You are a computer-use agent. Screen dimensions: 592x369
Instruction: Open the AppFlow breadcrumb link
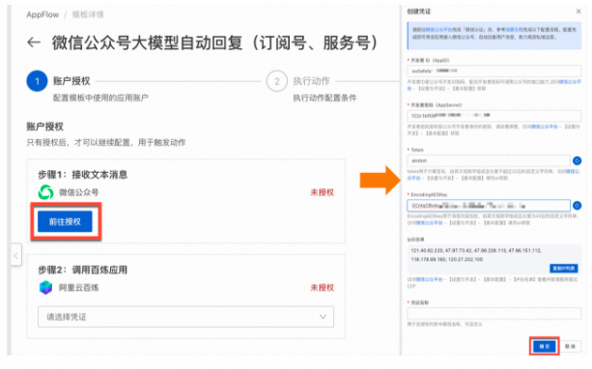pos(42,14)
